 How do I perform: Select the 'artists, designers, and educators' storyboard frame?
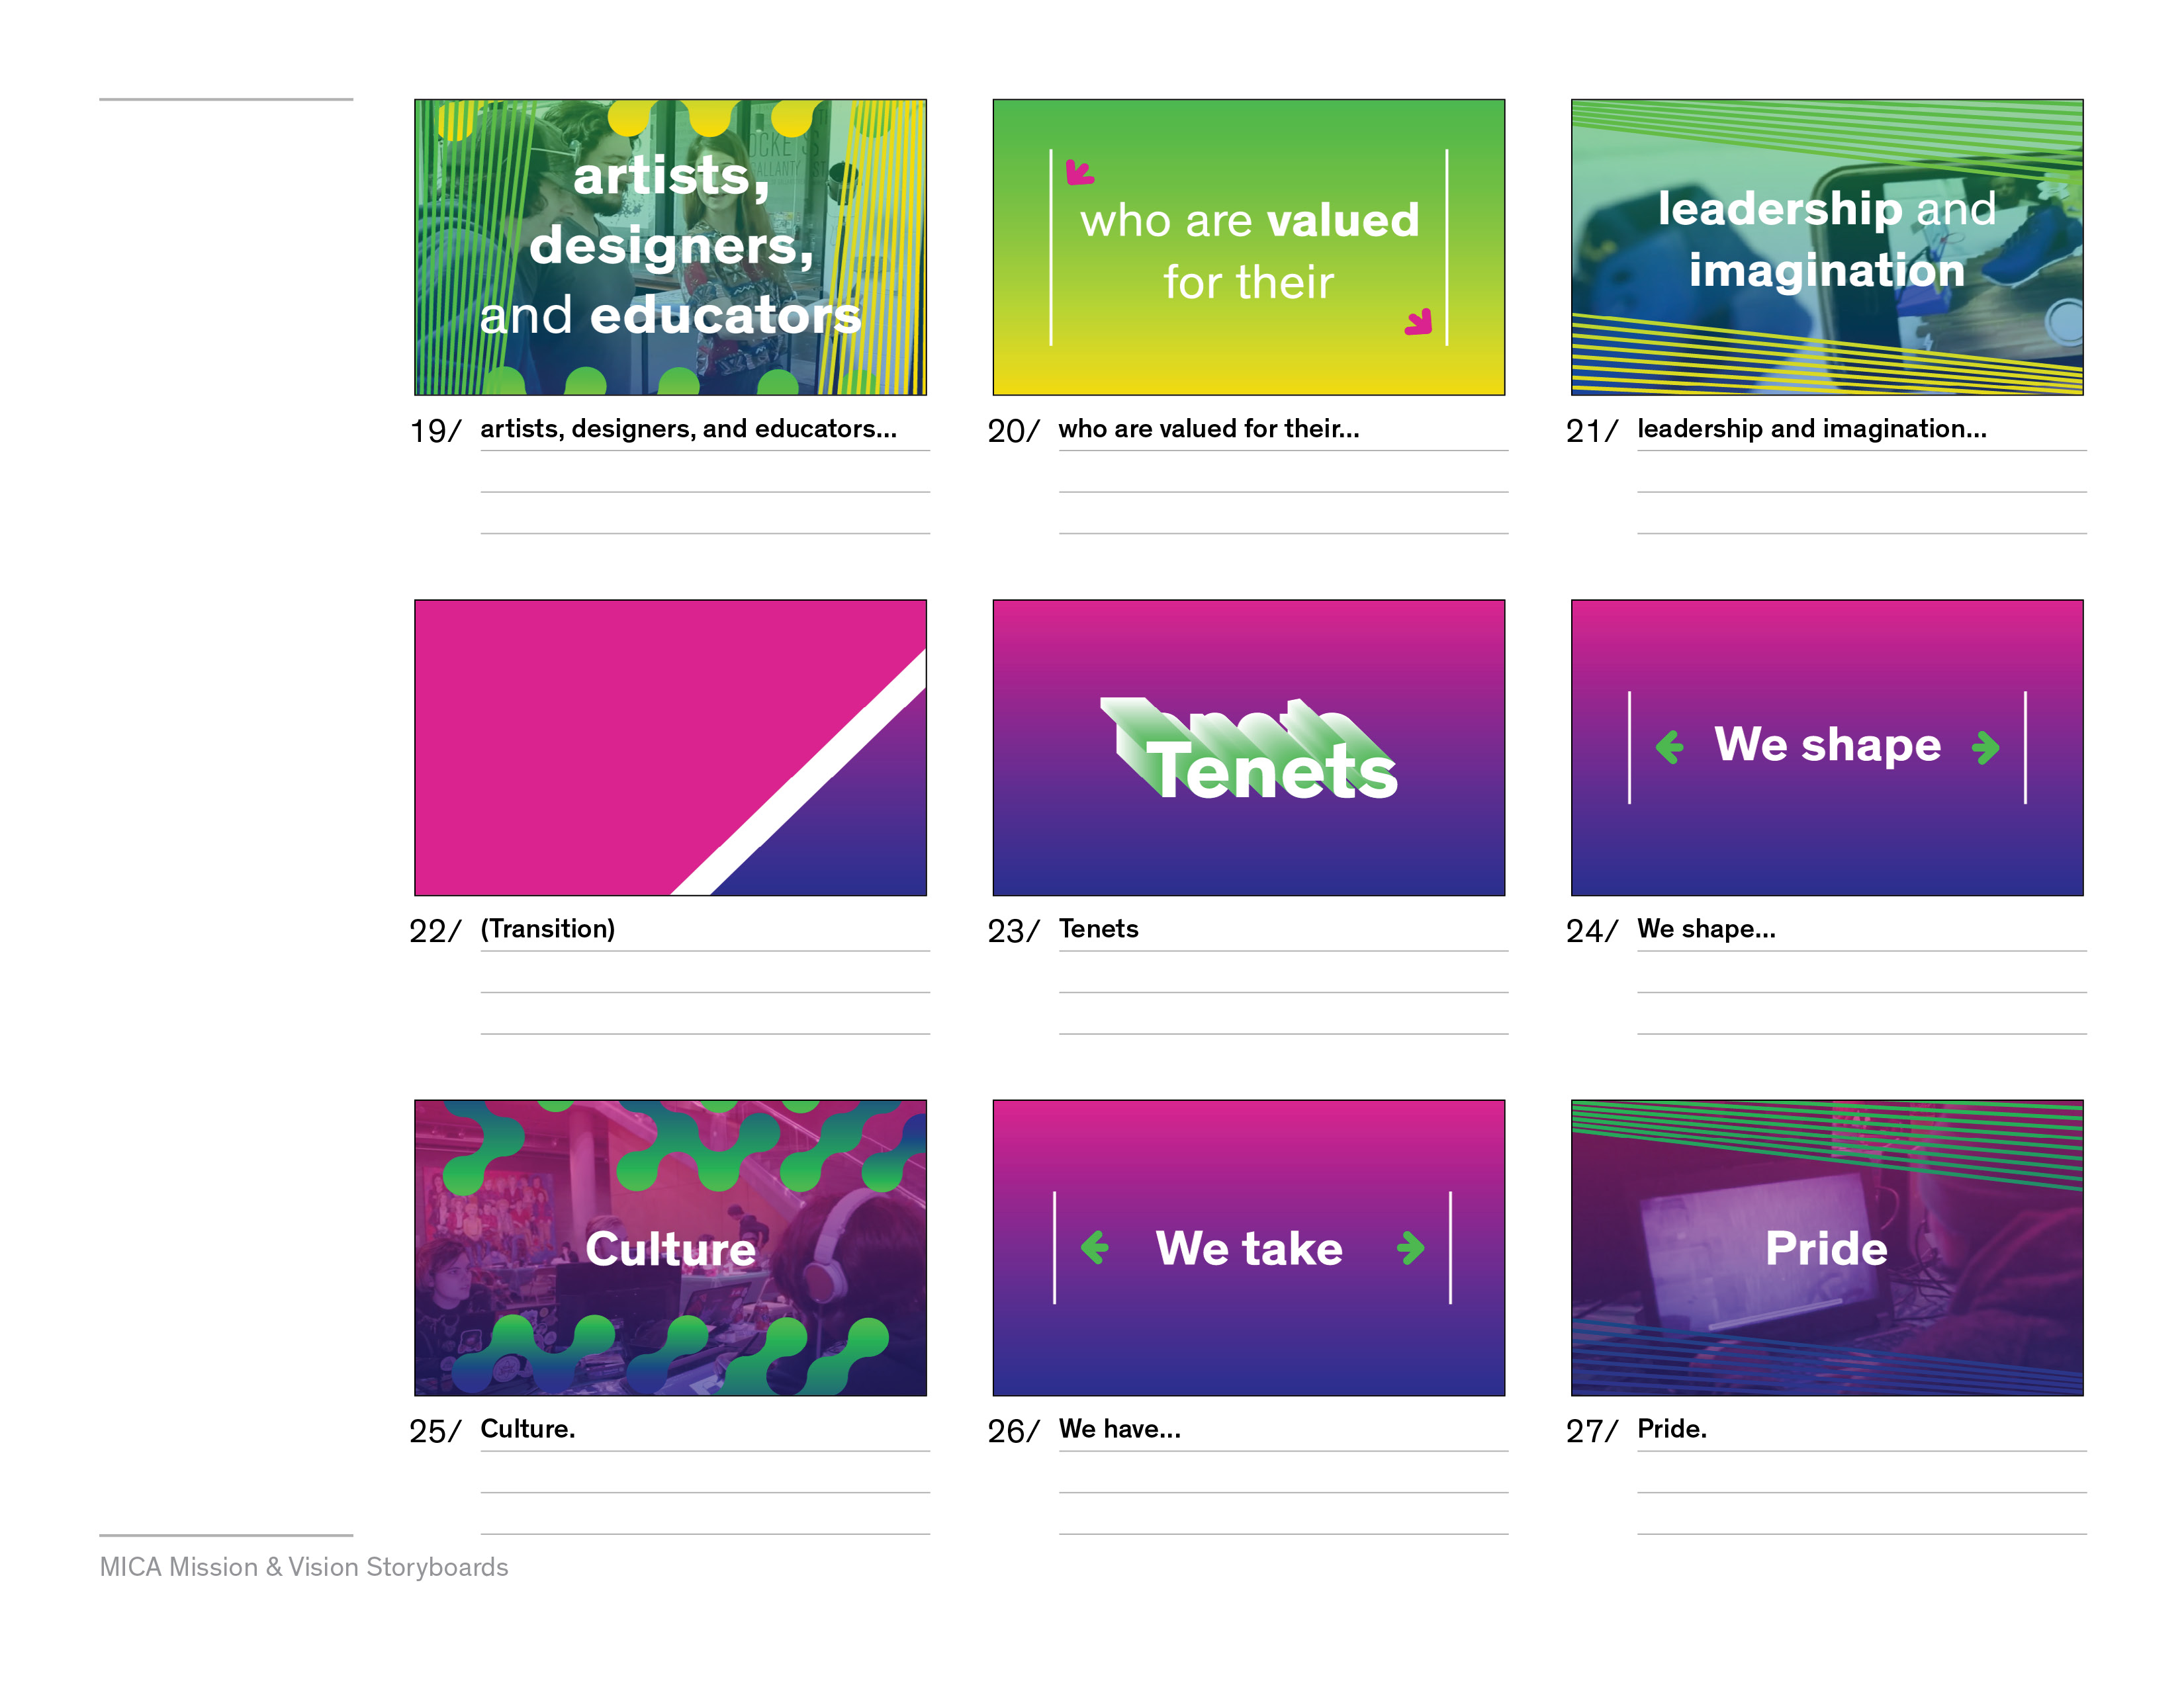670,247
